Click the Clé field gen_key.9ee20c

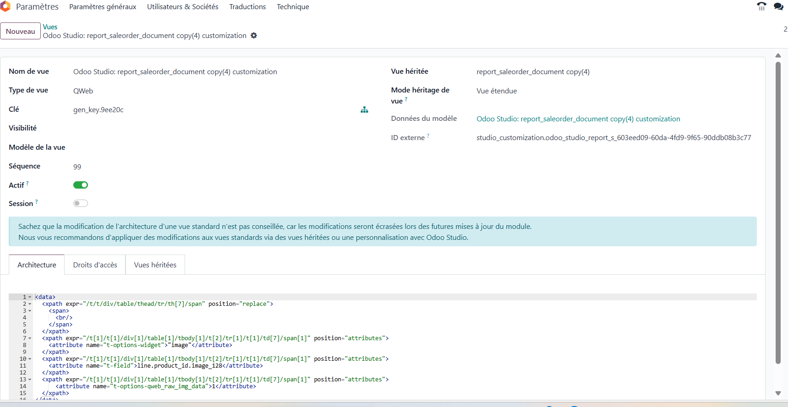98,110
